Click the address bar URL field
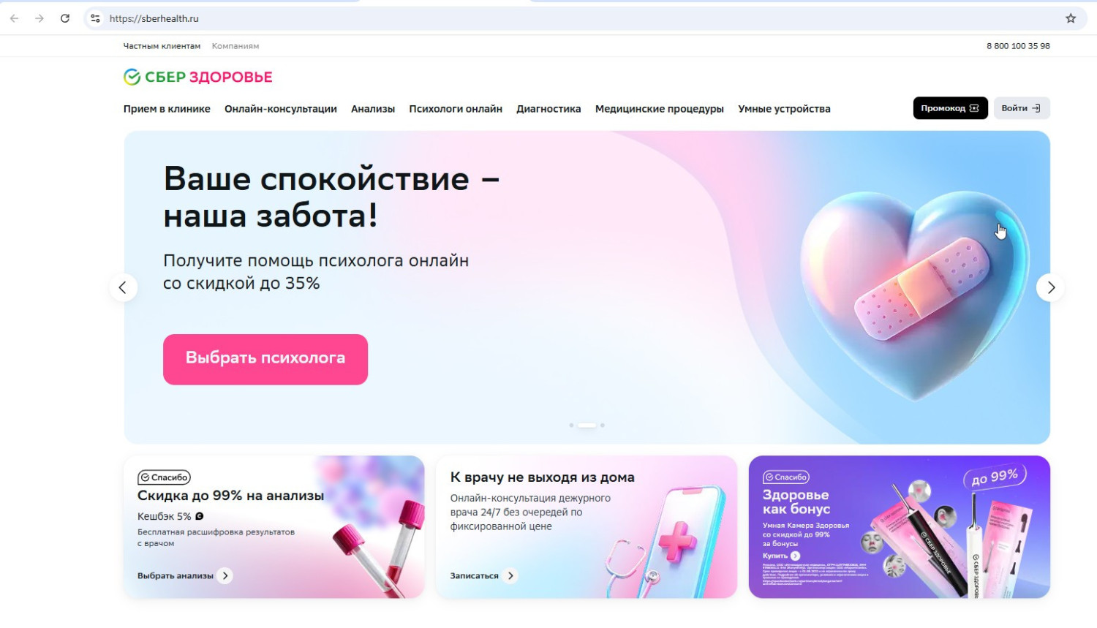1097x628 pixels. tap(578, 18)
